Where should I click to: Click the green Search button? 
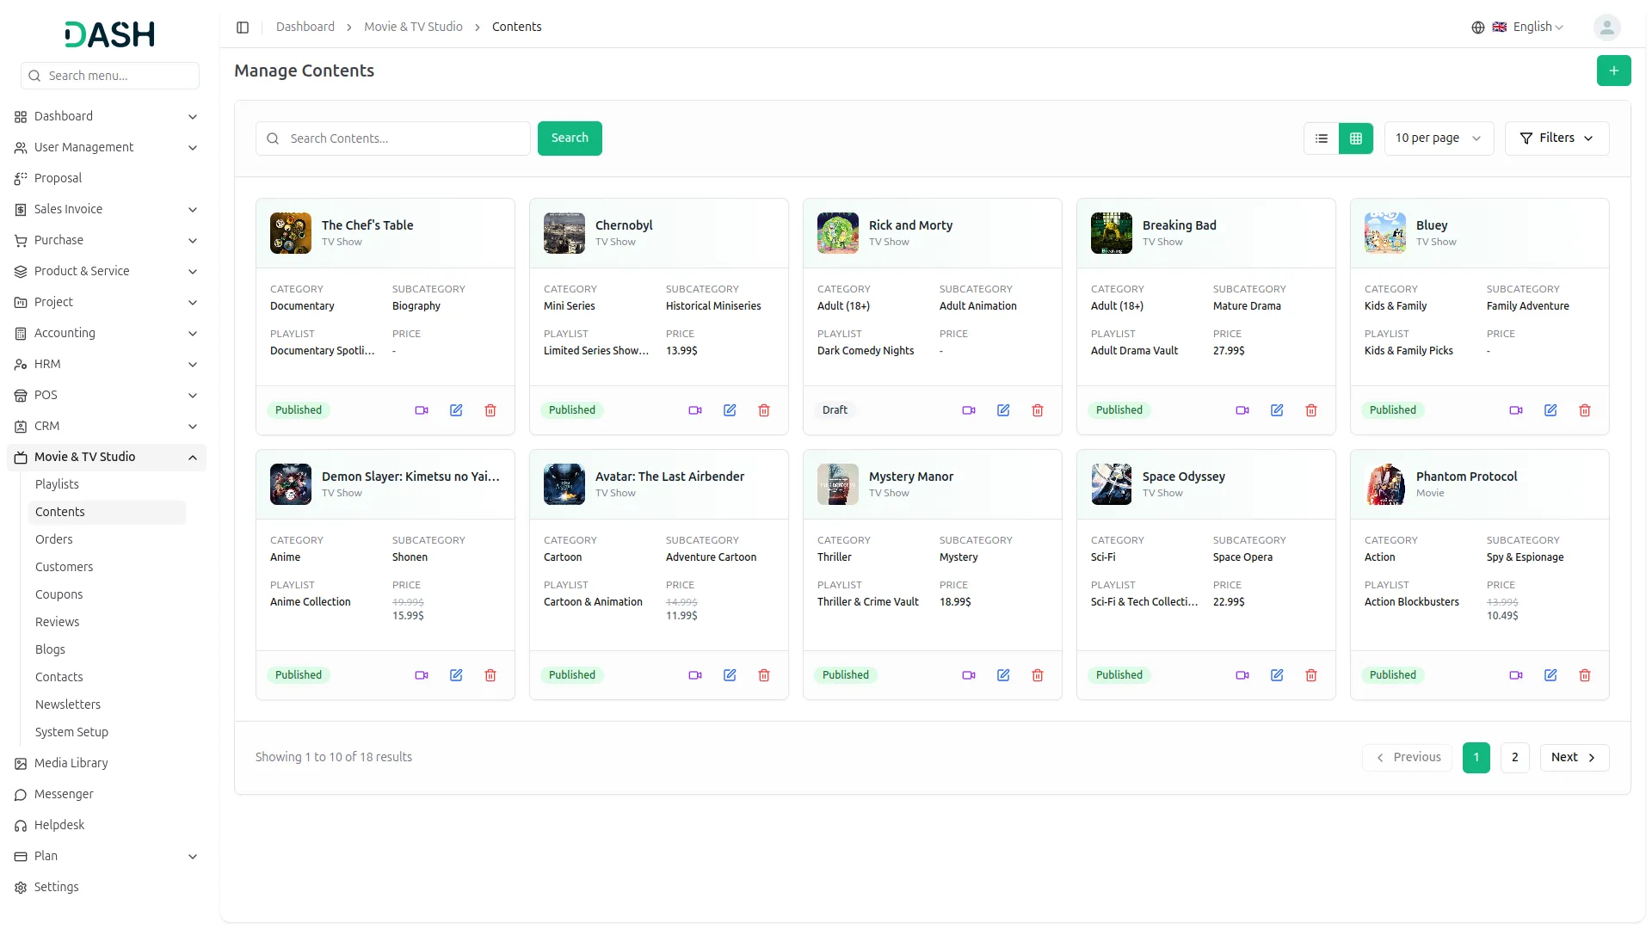pyautogui.click(x=570, y=138)
